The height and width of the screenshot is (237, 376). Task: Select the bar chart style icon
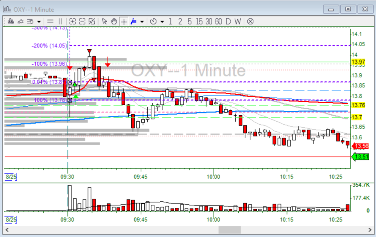tap(11, 21)
